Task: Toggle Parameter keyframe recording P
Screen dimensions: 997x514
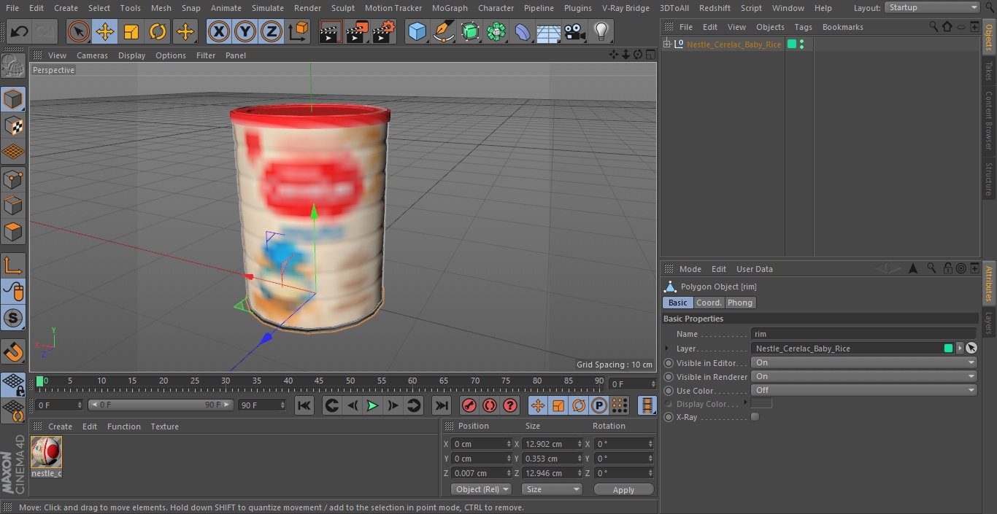Action: pos(599,405)
